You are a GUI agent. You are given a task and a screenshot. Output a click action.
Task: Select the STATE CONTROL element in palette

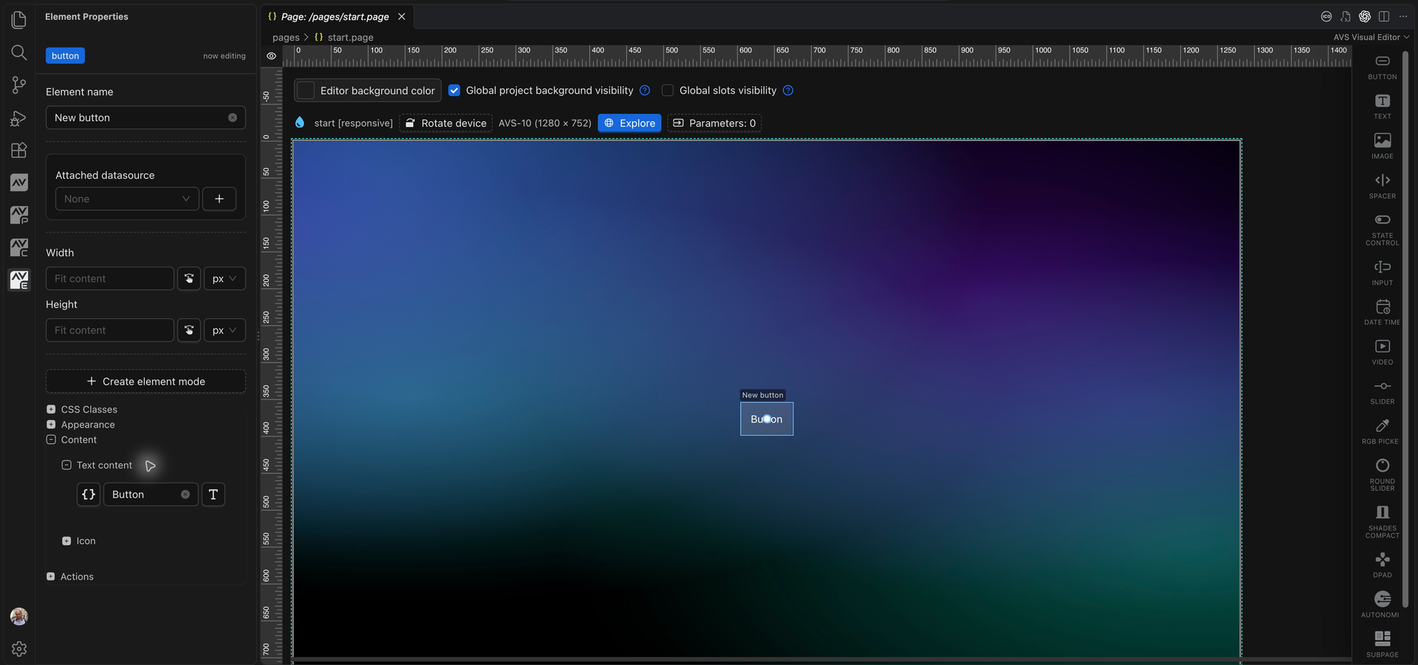click(1383, 230)
